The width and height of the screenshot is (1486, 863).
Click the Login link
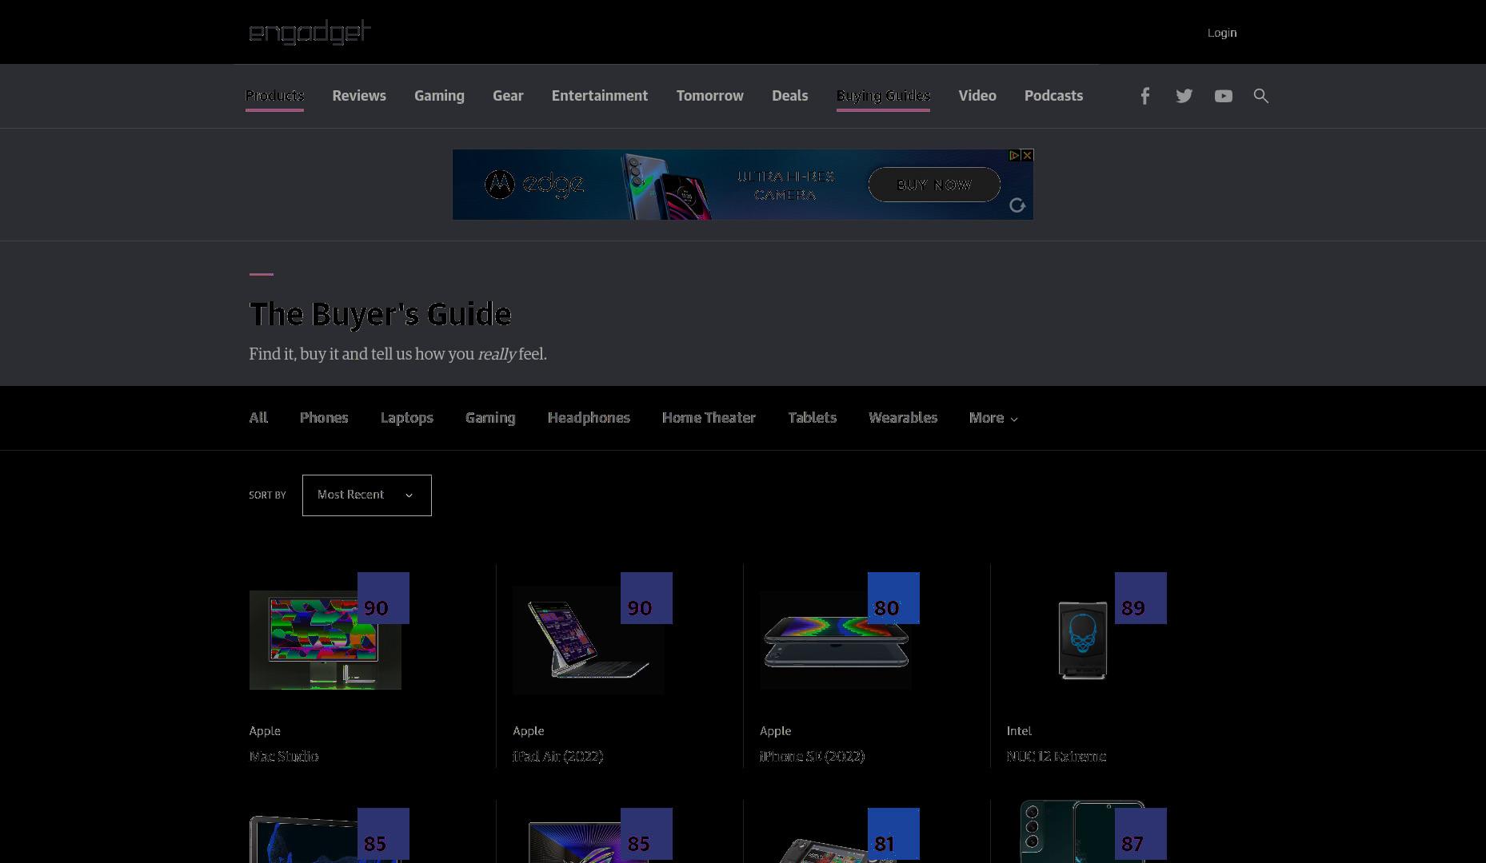tap(1221, 33)
